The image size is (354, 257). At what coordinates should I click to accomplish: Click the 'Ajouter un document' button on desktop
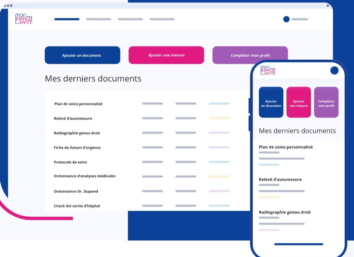click(82, 55)
